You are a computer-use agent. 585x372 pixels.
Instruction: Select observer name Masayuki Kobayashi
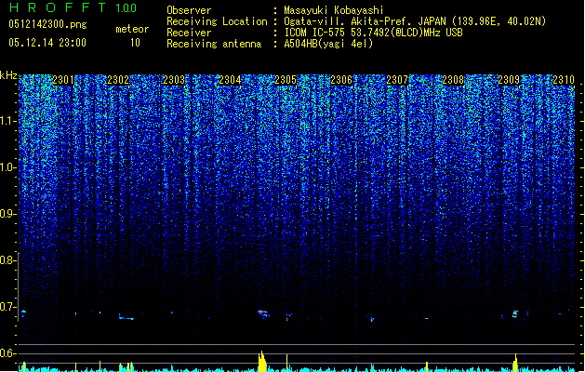click(334, 10)
